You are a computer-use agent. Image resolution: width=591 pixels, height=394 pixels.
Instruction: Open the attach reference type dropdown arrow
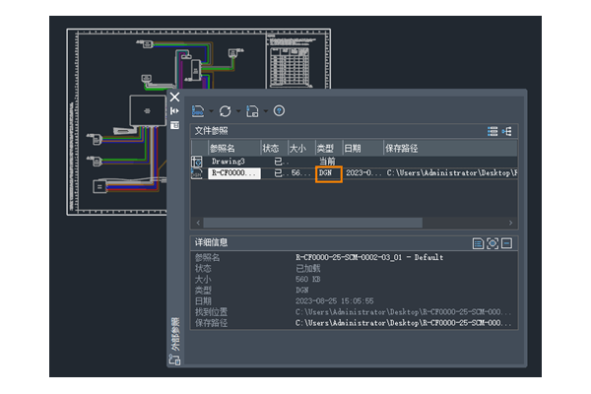click(x=211, y=111)
